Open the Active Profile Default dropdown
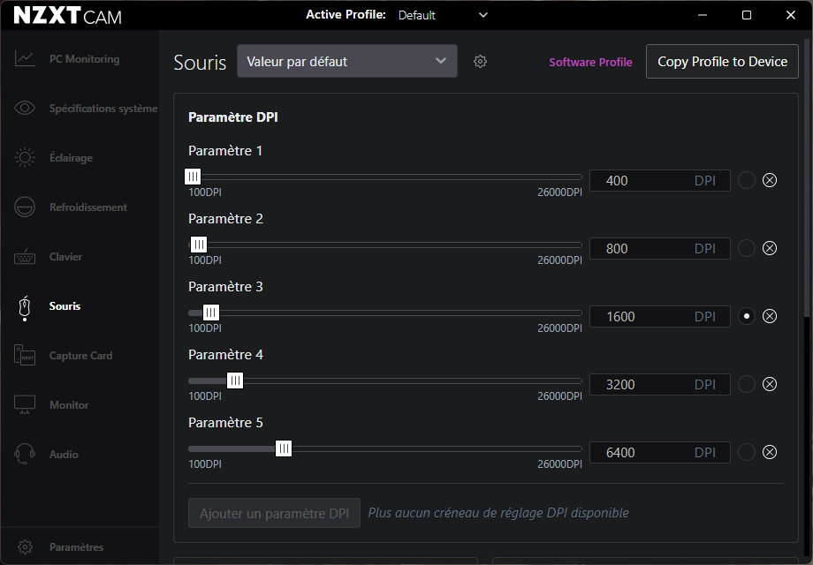The width and height of the screenshot is (813, 565). 443,15
